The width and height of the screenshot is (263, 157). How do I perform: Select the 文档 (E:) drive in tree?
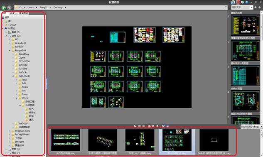click(16, 149)
